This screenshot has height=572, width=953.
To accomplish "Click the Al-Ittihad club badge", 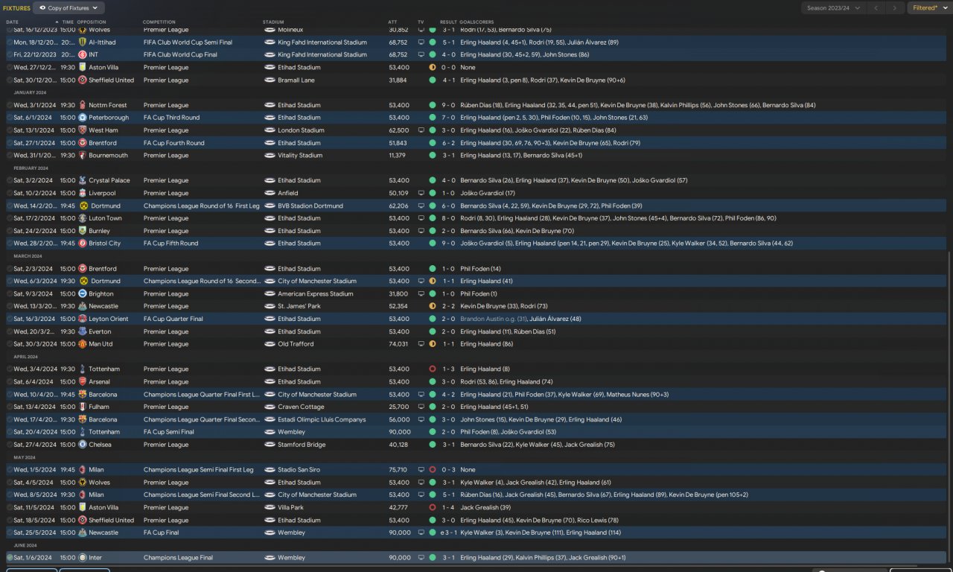I will (x=83, y=42).
